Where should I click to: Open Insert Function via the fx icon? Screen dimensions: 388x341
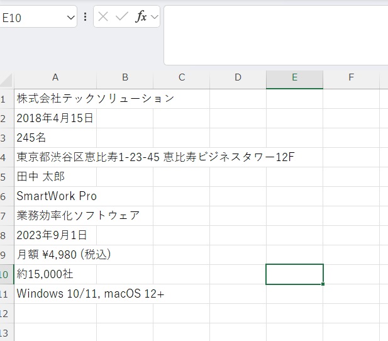point(141,17)
